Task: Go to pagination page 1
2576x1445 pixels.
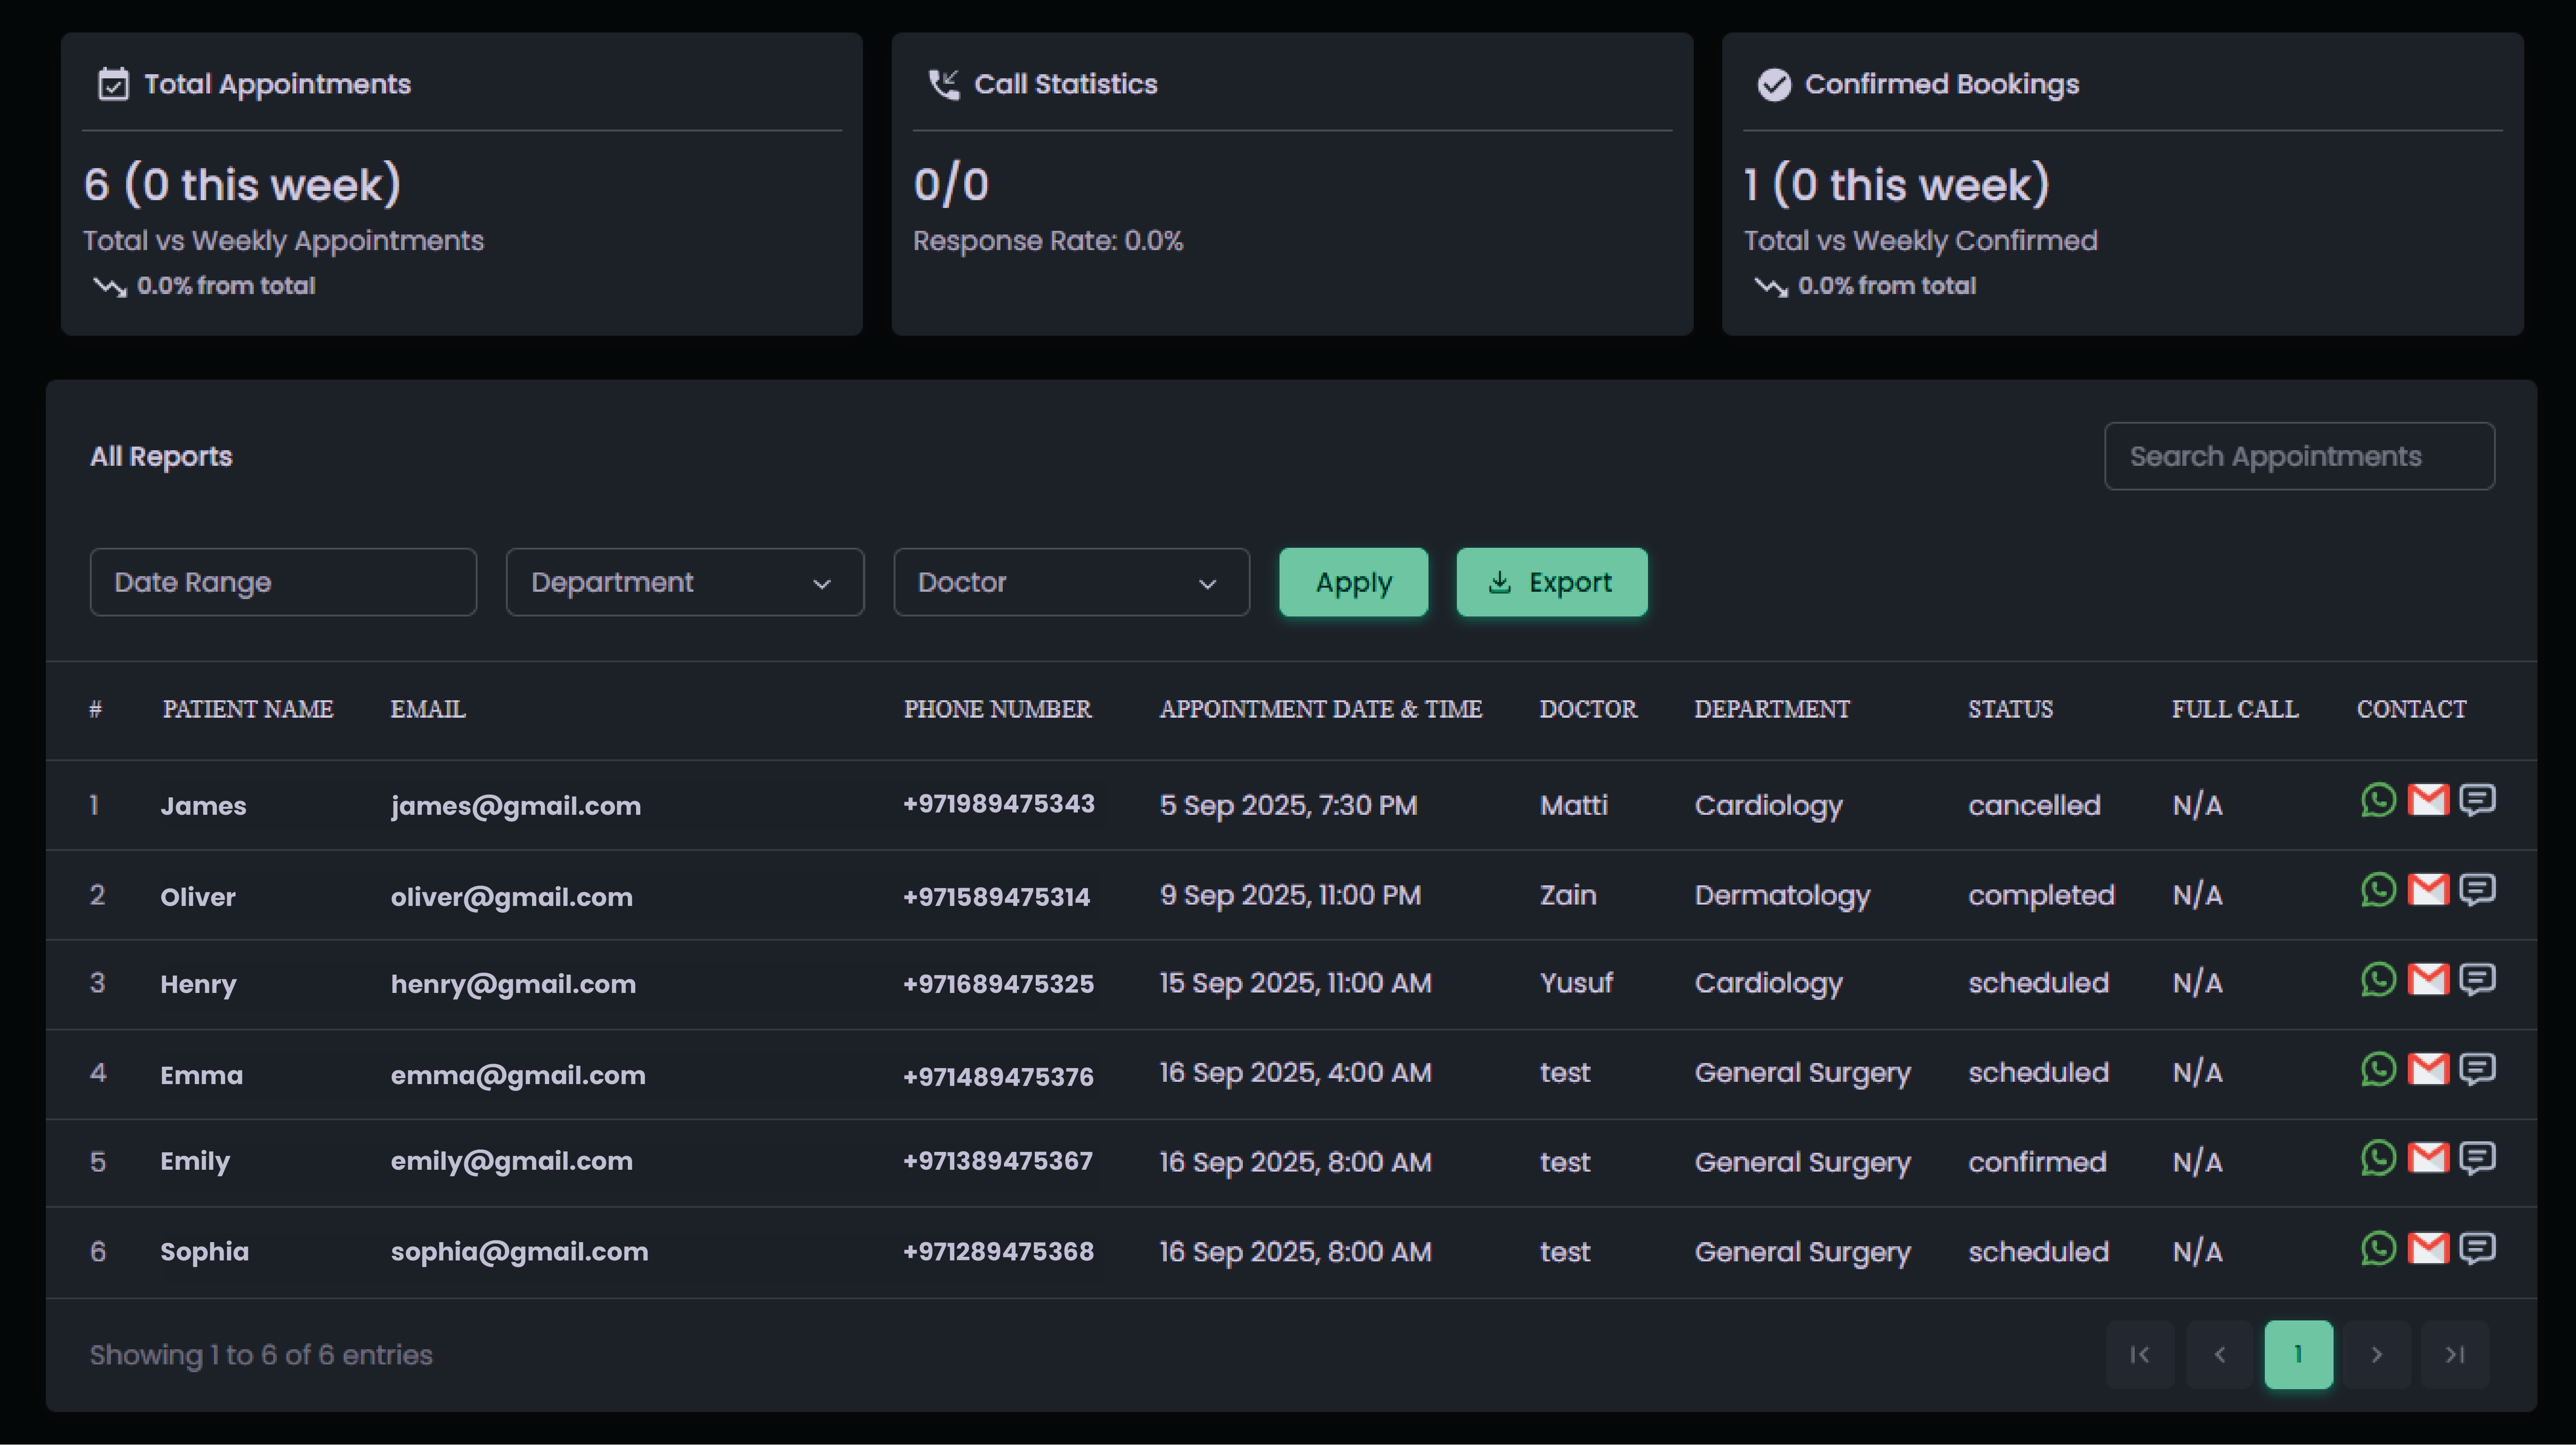Action: 2297,1355
